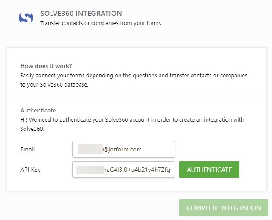
Task: Click the green AUTHENTICATE button
Action: pyautogui.click(x=209, y=170)
